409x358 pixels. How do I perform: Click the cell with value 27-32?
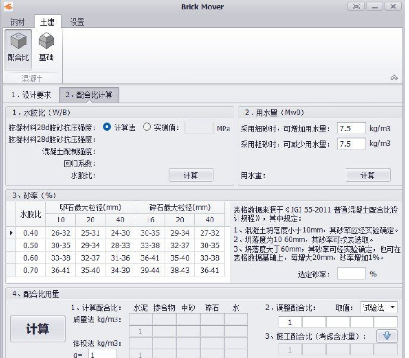[210, 233]
